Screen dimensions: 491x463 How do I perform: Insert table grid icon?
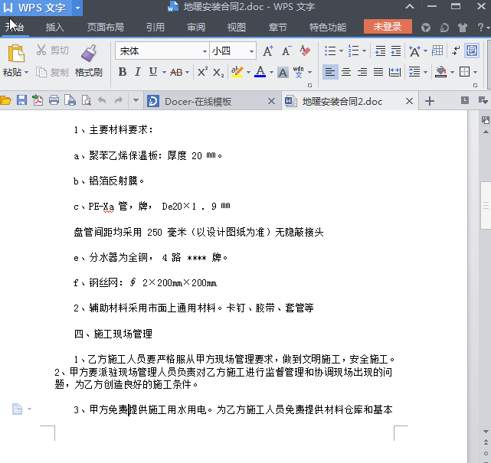pyautogui.click(x=437, y=51)
